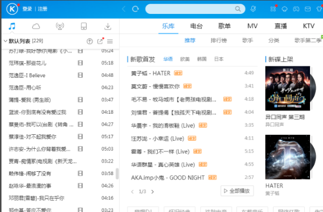Filter new songs by 韩国

tap(202, 59)
